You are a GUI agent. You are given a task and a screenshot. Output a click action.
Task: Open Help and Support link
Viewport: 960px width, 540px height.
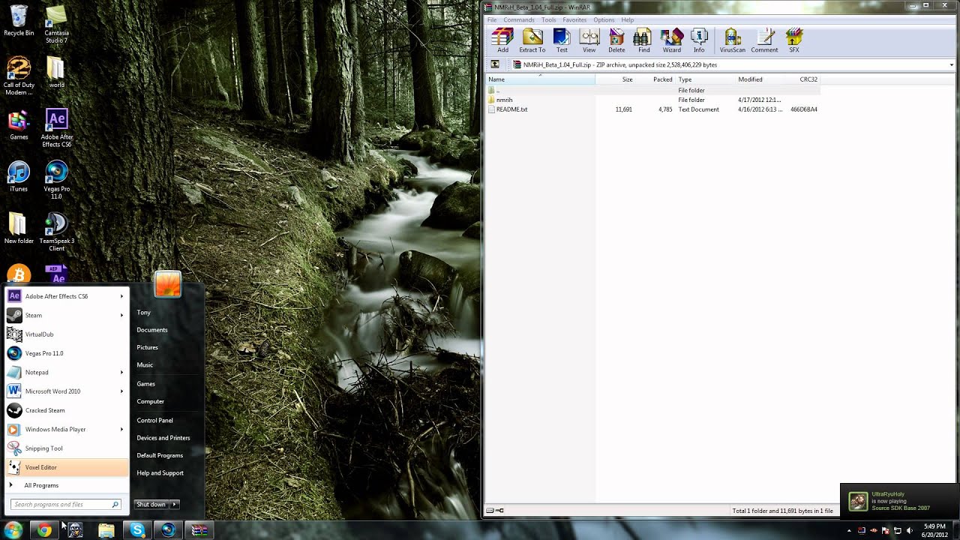pos(160,473)
